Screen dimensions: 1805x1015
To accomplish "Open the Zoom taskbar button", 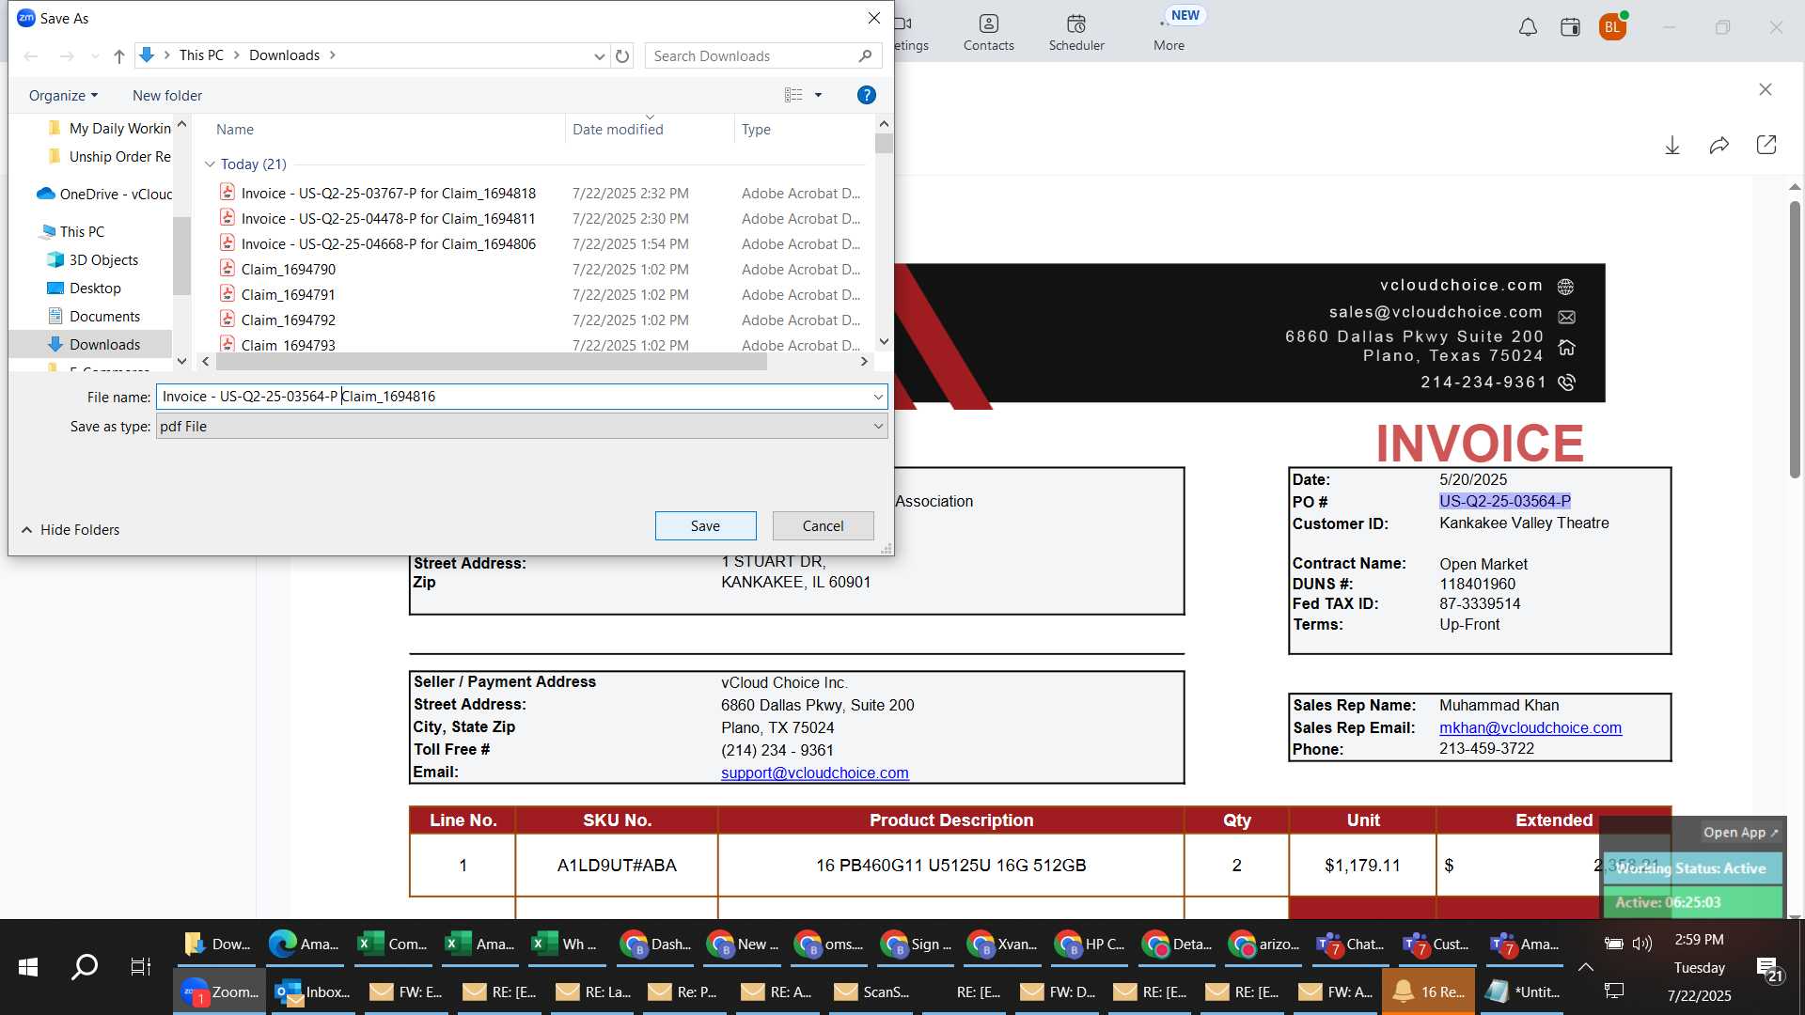I will (x=219, y=992).
